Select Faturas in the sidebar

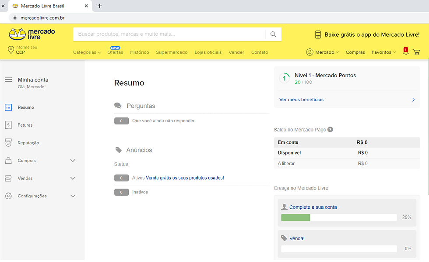coord(25,125)
